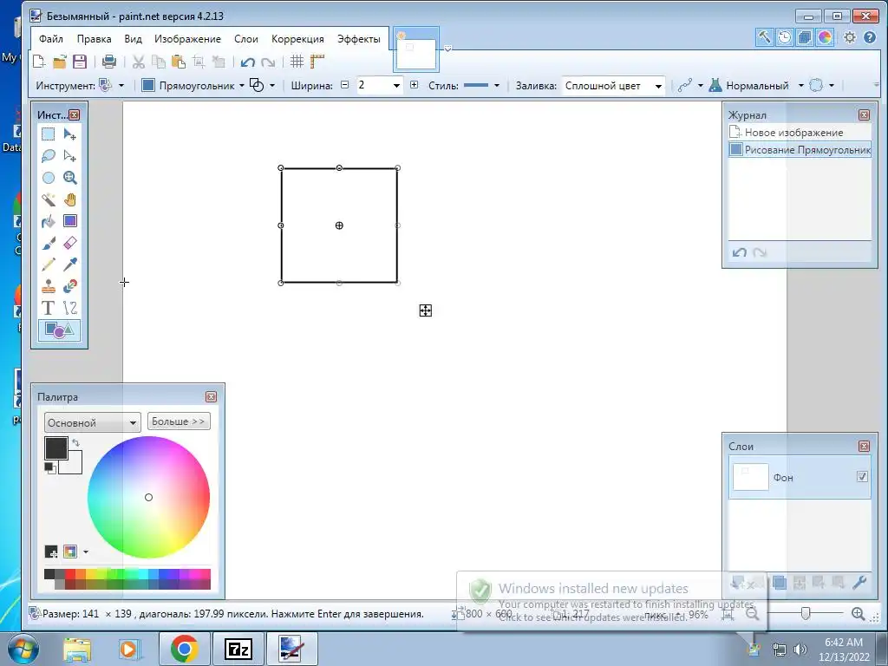Image resolution: width=888 pixels, height=666 pixels.
Task: Select the Rectangle Select tool
Action: point(49,134)
